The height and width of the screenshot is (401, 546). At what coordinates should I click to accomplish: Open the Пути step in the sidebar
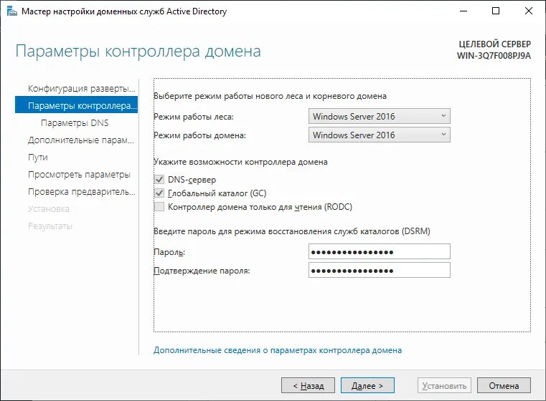point(37,158)
